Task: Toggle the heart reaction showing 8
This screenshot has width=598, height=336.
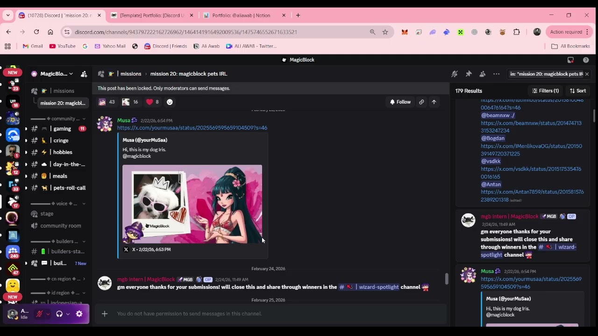Action: tap(152, 102)
